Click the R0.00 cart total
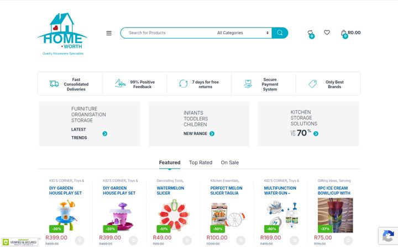Screen dimensions: 398x248 (354, 33)
